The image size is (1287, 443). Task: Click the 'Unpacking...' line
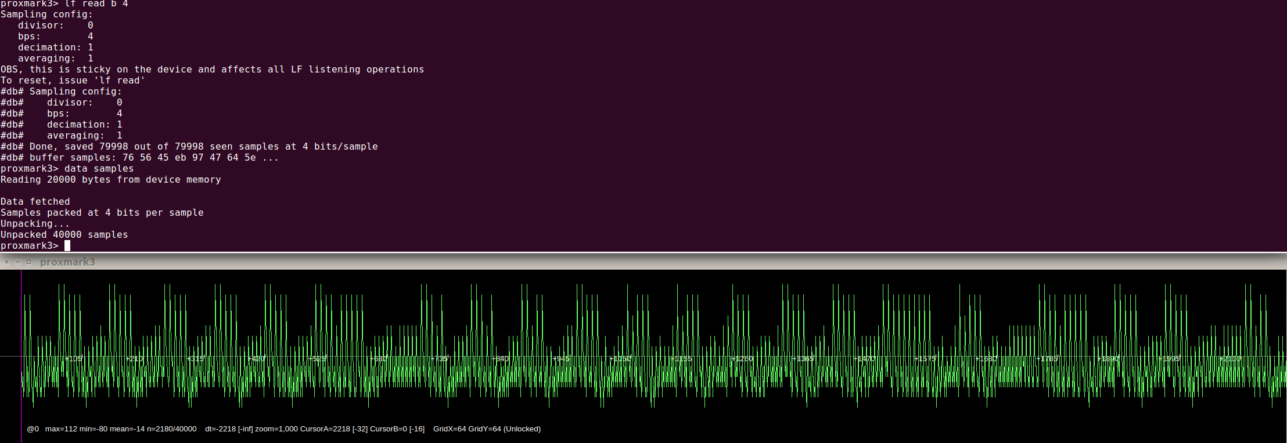pyautogui.click(x=35, y=224)
